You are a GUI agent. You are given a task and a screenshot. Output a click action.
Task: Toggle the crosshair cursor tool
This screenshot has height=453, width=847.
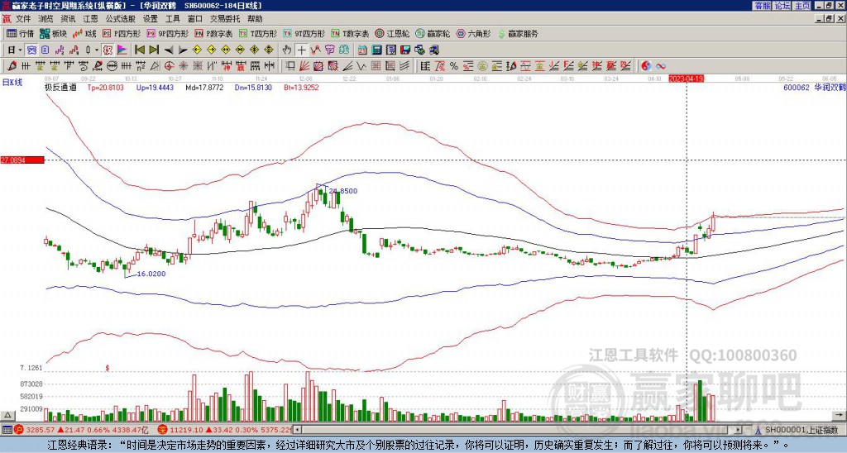301,50
